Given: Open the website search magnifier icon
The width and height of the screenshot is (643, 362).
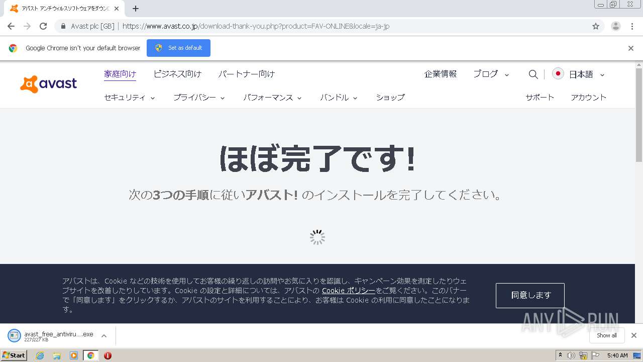Looking at the screenshot, I should tap(533, 74).
